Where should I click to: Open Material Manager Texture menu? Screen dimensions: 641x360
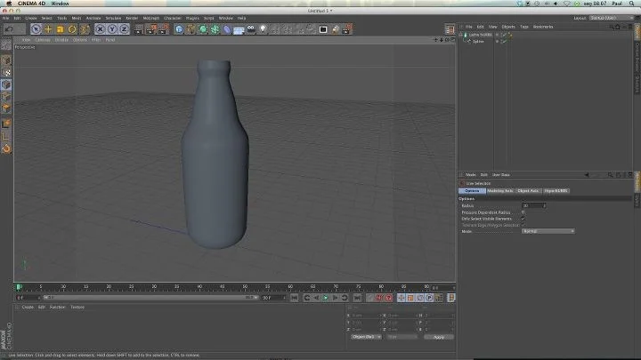[x=77, y=308]
